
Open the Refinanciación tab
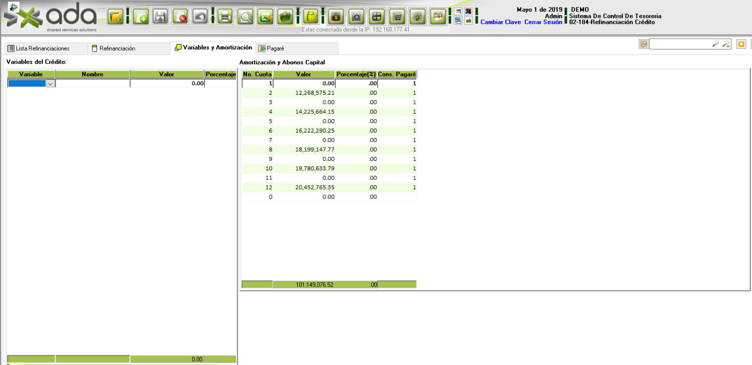[117, 49]
